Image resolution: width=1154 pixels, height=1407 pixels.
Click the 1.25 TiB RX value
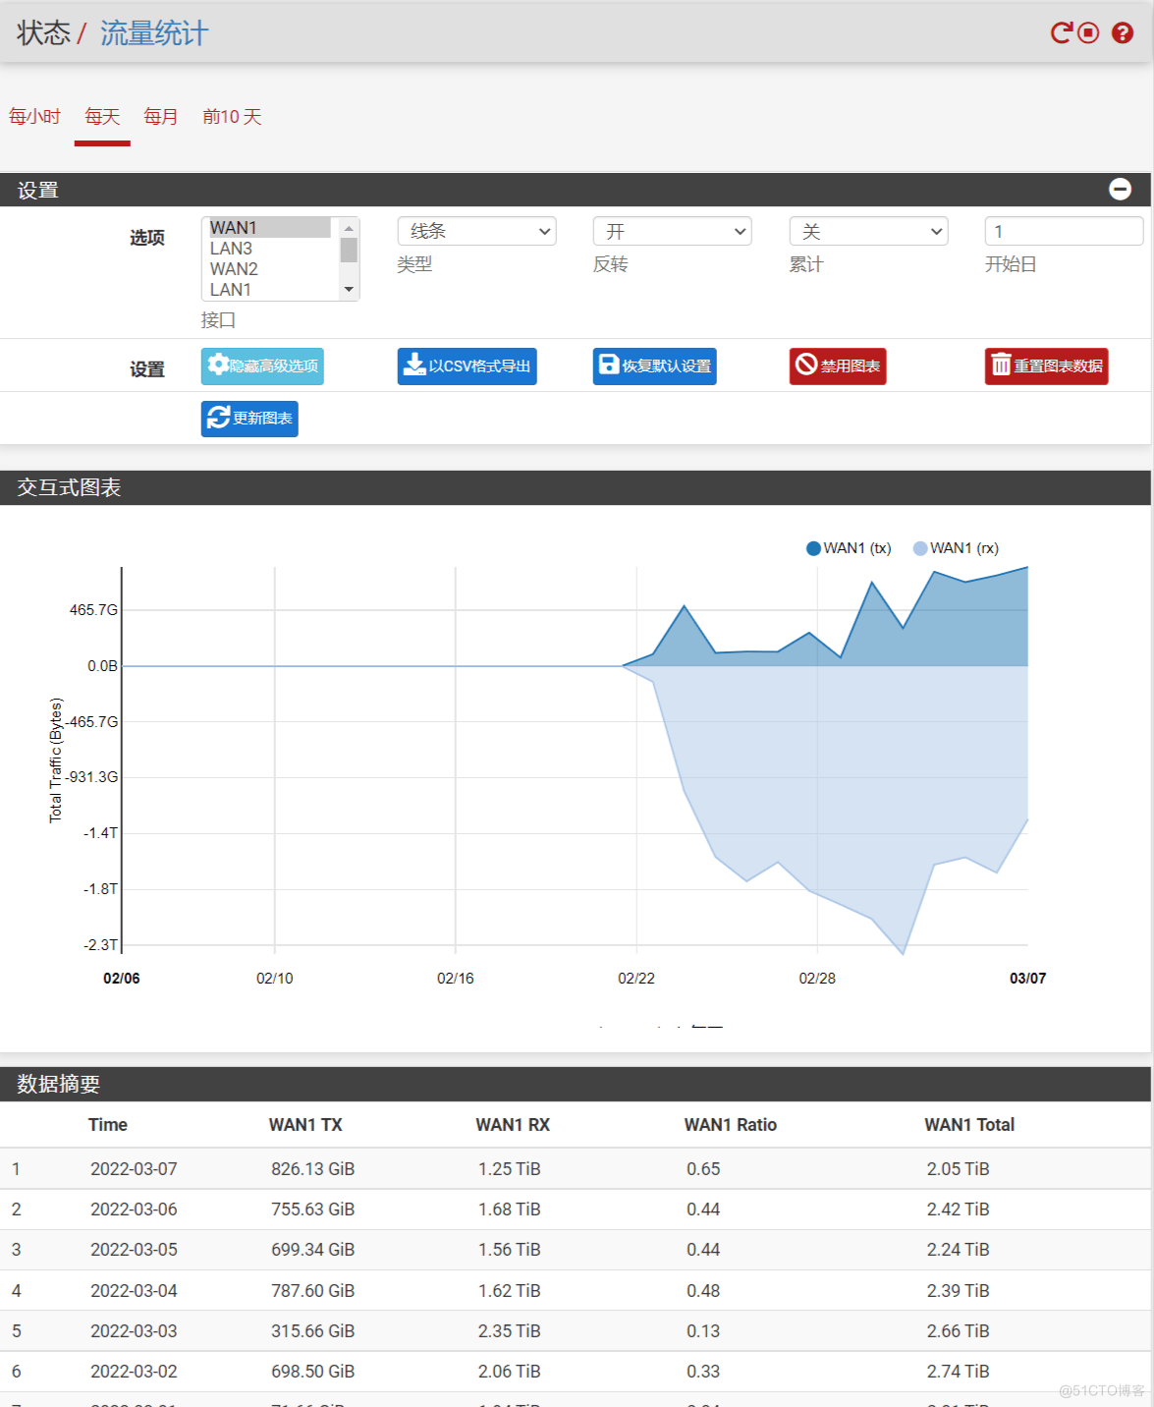click(510, 1169)
